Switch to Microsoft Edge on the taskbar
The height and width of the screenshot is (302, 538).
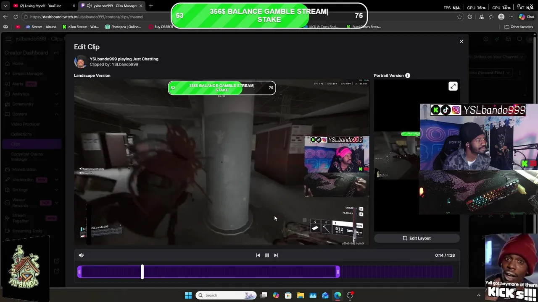coord(338,295)
